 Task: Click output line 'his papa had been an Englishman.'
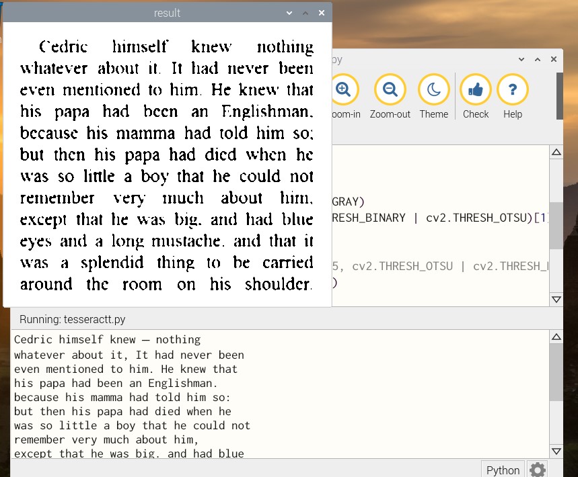pos(116,383)
